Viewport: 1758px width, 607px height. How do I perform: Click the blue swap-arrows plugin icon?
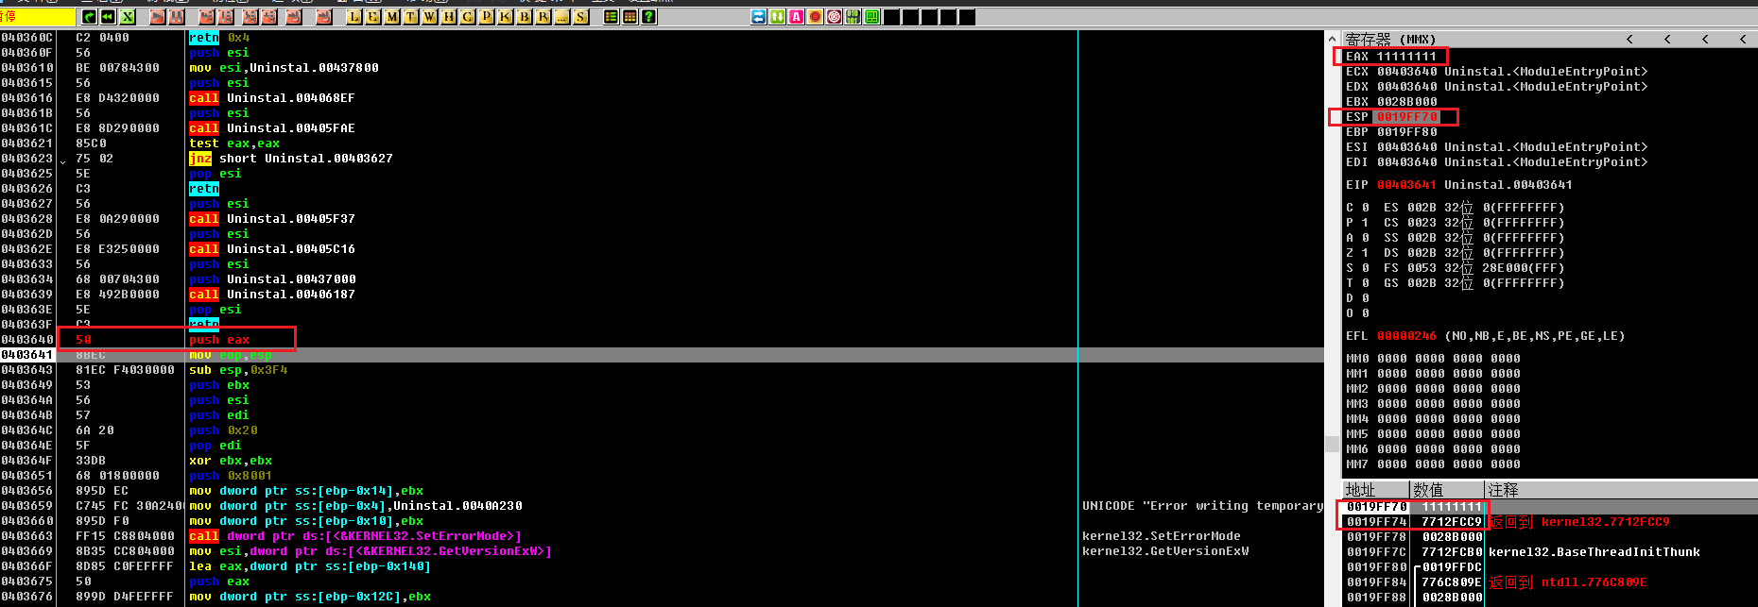759,17
